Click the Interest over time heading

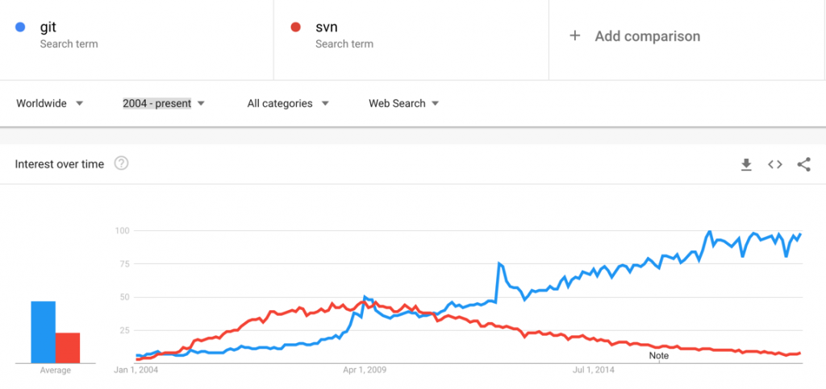60,164
